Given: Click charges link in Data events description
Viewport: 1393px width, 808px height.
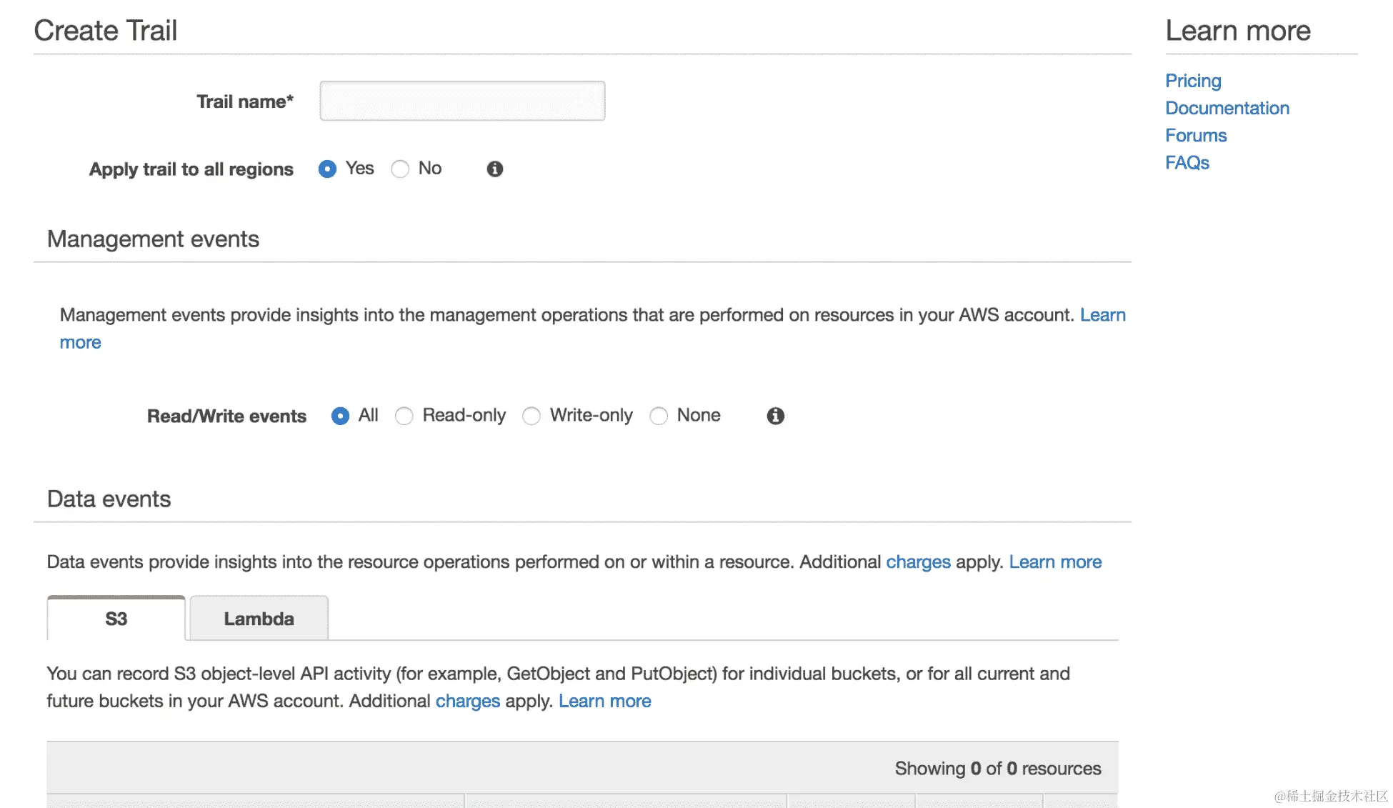Looking at the screenshot, I should tap(918, 562).
